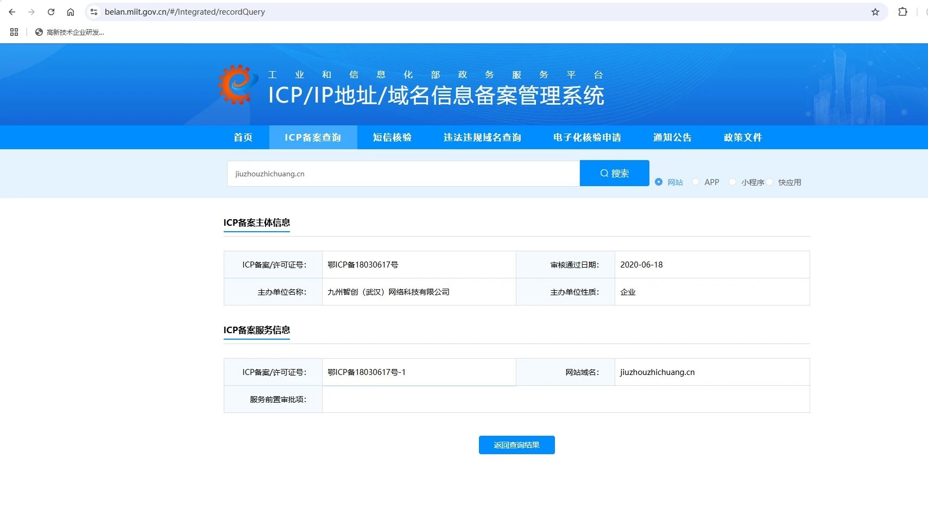Click the ICP备案主体信息 heading
928x509 pixels.
pyautogui.click(x=257, y=222)
